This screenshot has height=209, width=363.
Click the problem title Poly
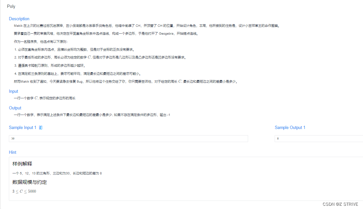[11, 6]
